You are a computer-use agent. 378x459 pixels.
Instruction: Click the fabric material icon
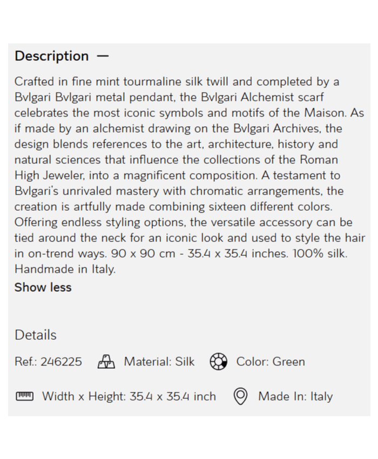(106, 362)
